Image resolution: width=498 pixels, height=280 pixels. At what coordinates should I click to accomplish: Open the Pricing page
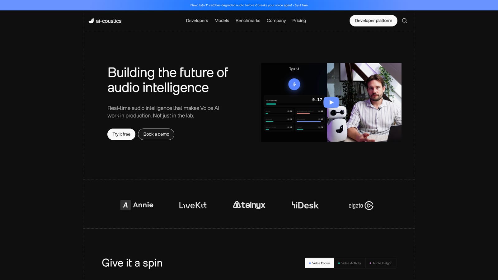pyautogui.click(x=299, y=21)
